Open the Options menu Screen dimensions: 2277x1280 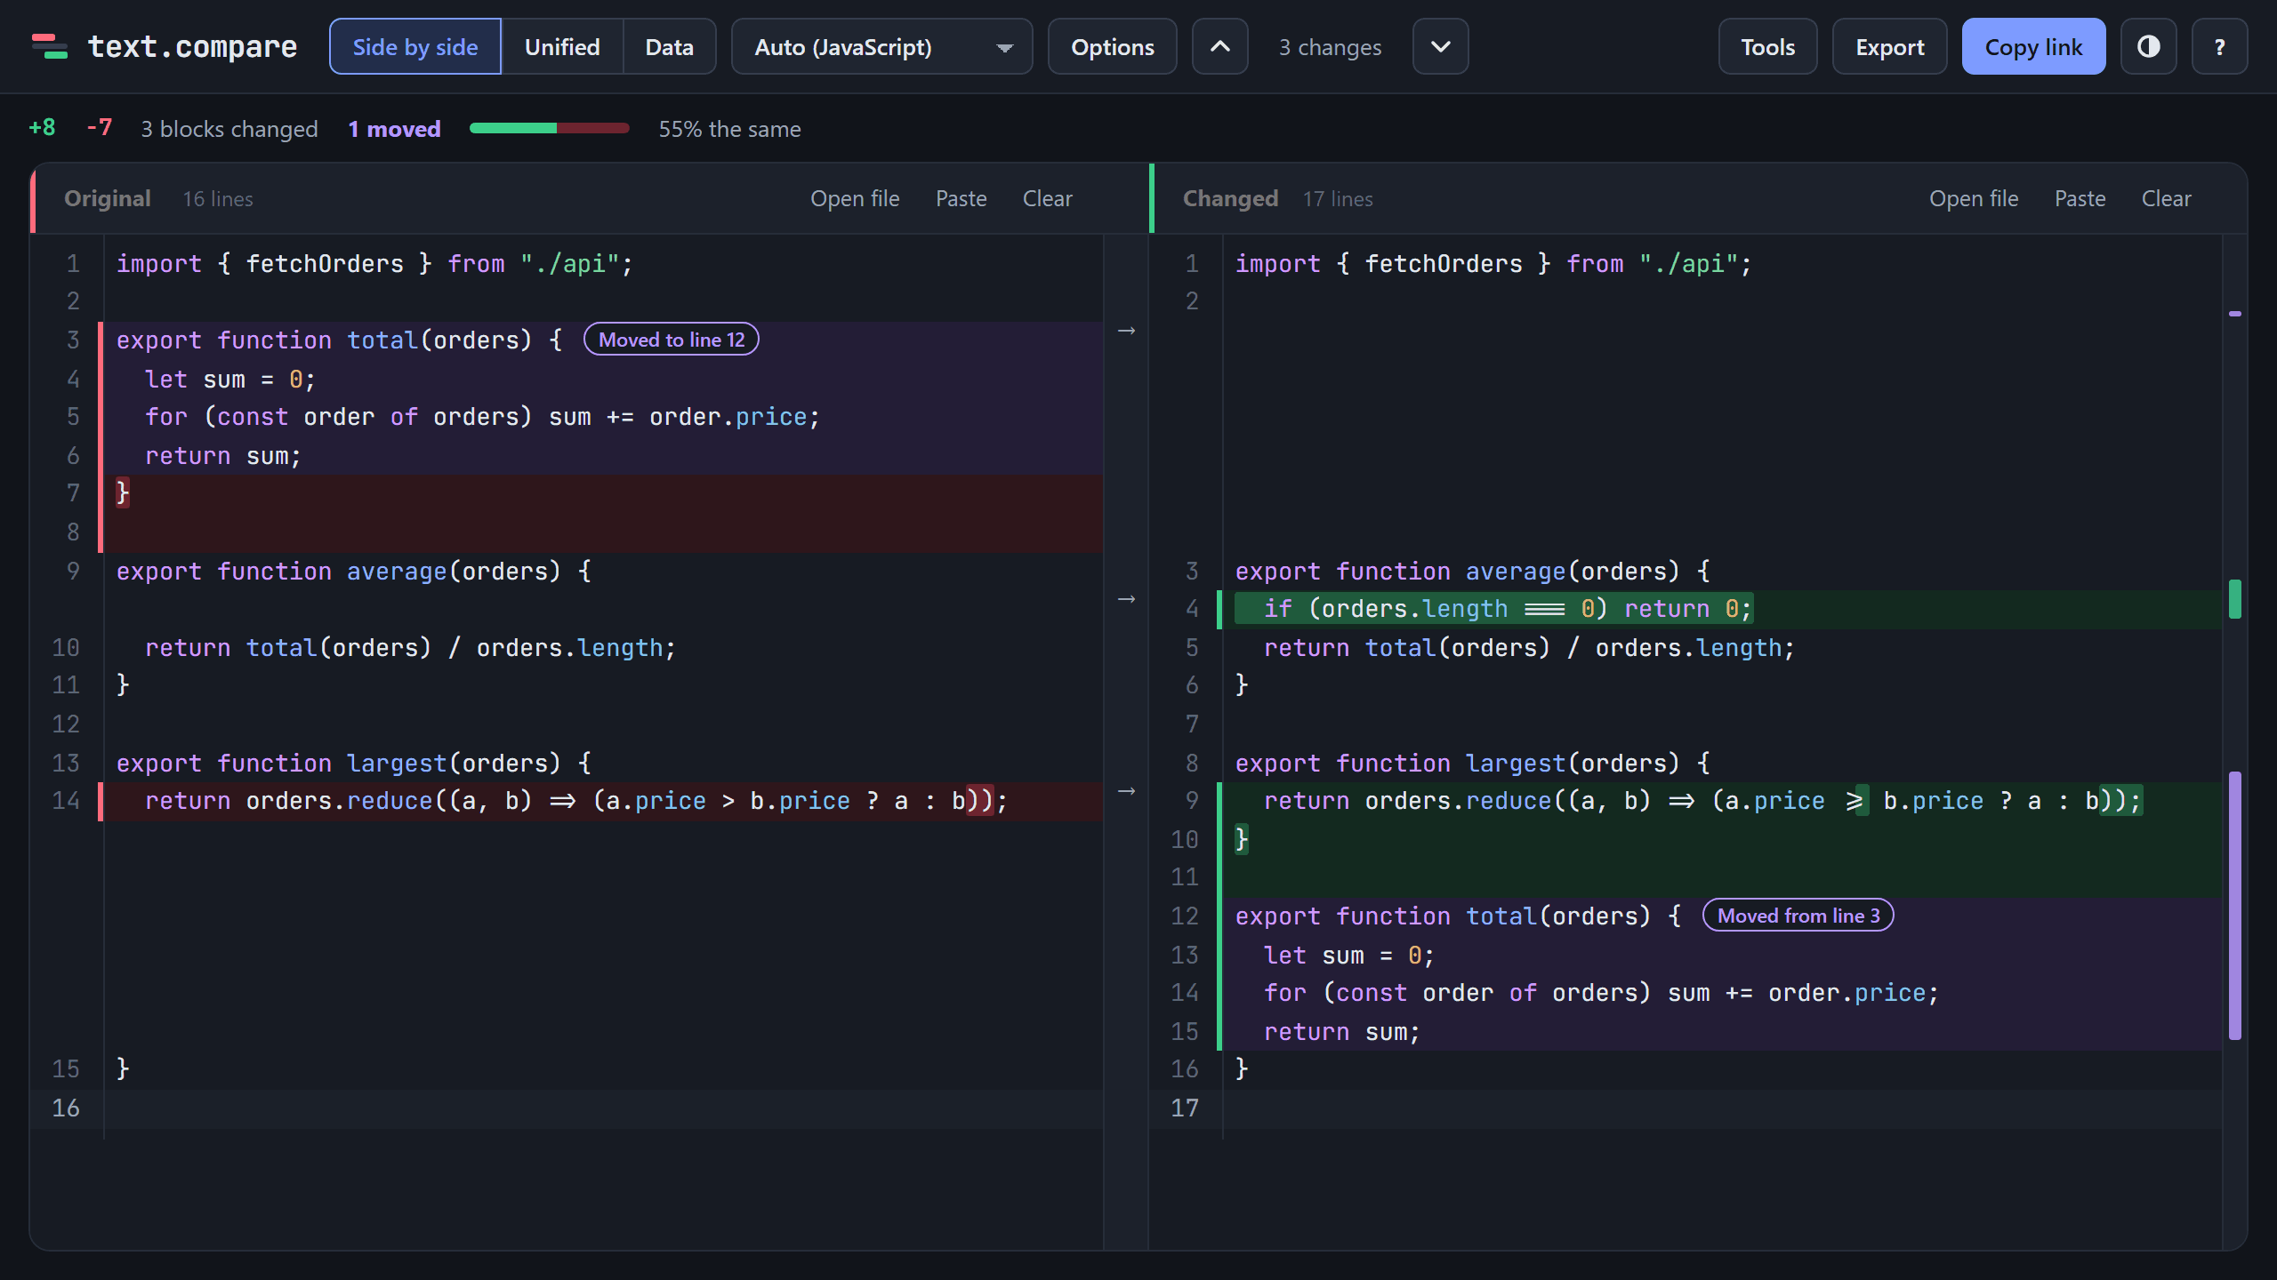click(1113, 46)
